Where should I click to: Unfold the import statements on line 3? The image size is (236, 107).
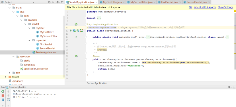(x=86, y=18)
